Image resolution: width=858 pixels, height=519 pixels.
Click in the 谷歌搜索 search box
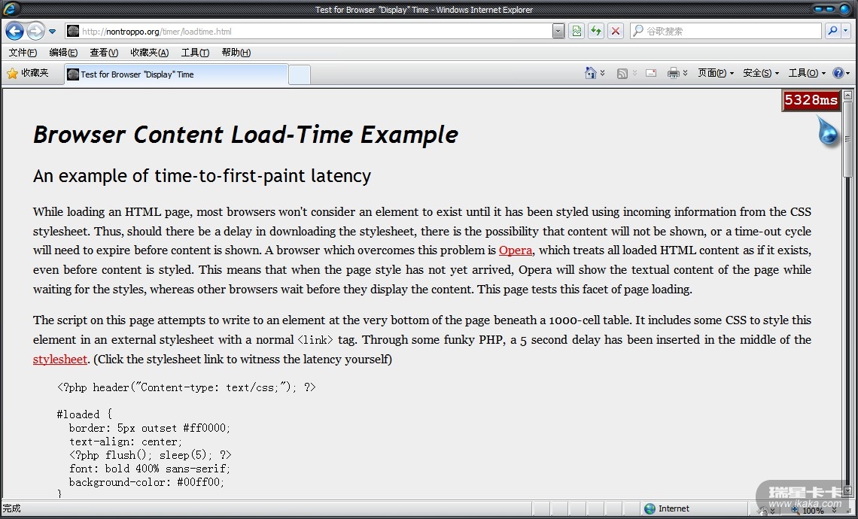point(726,31)
